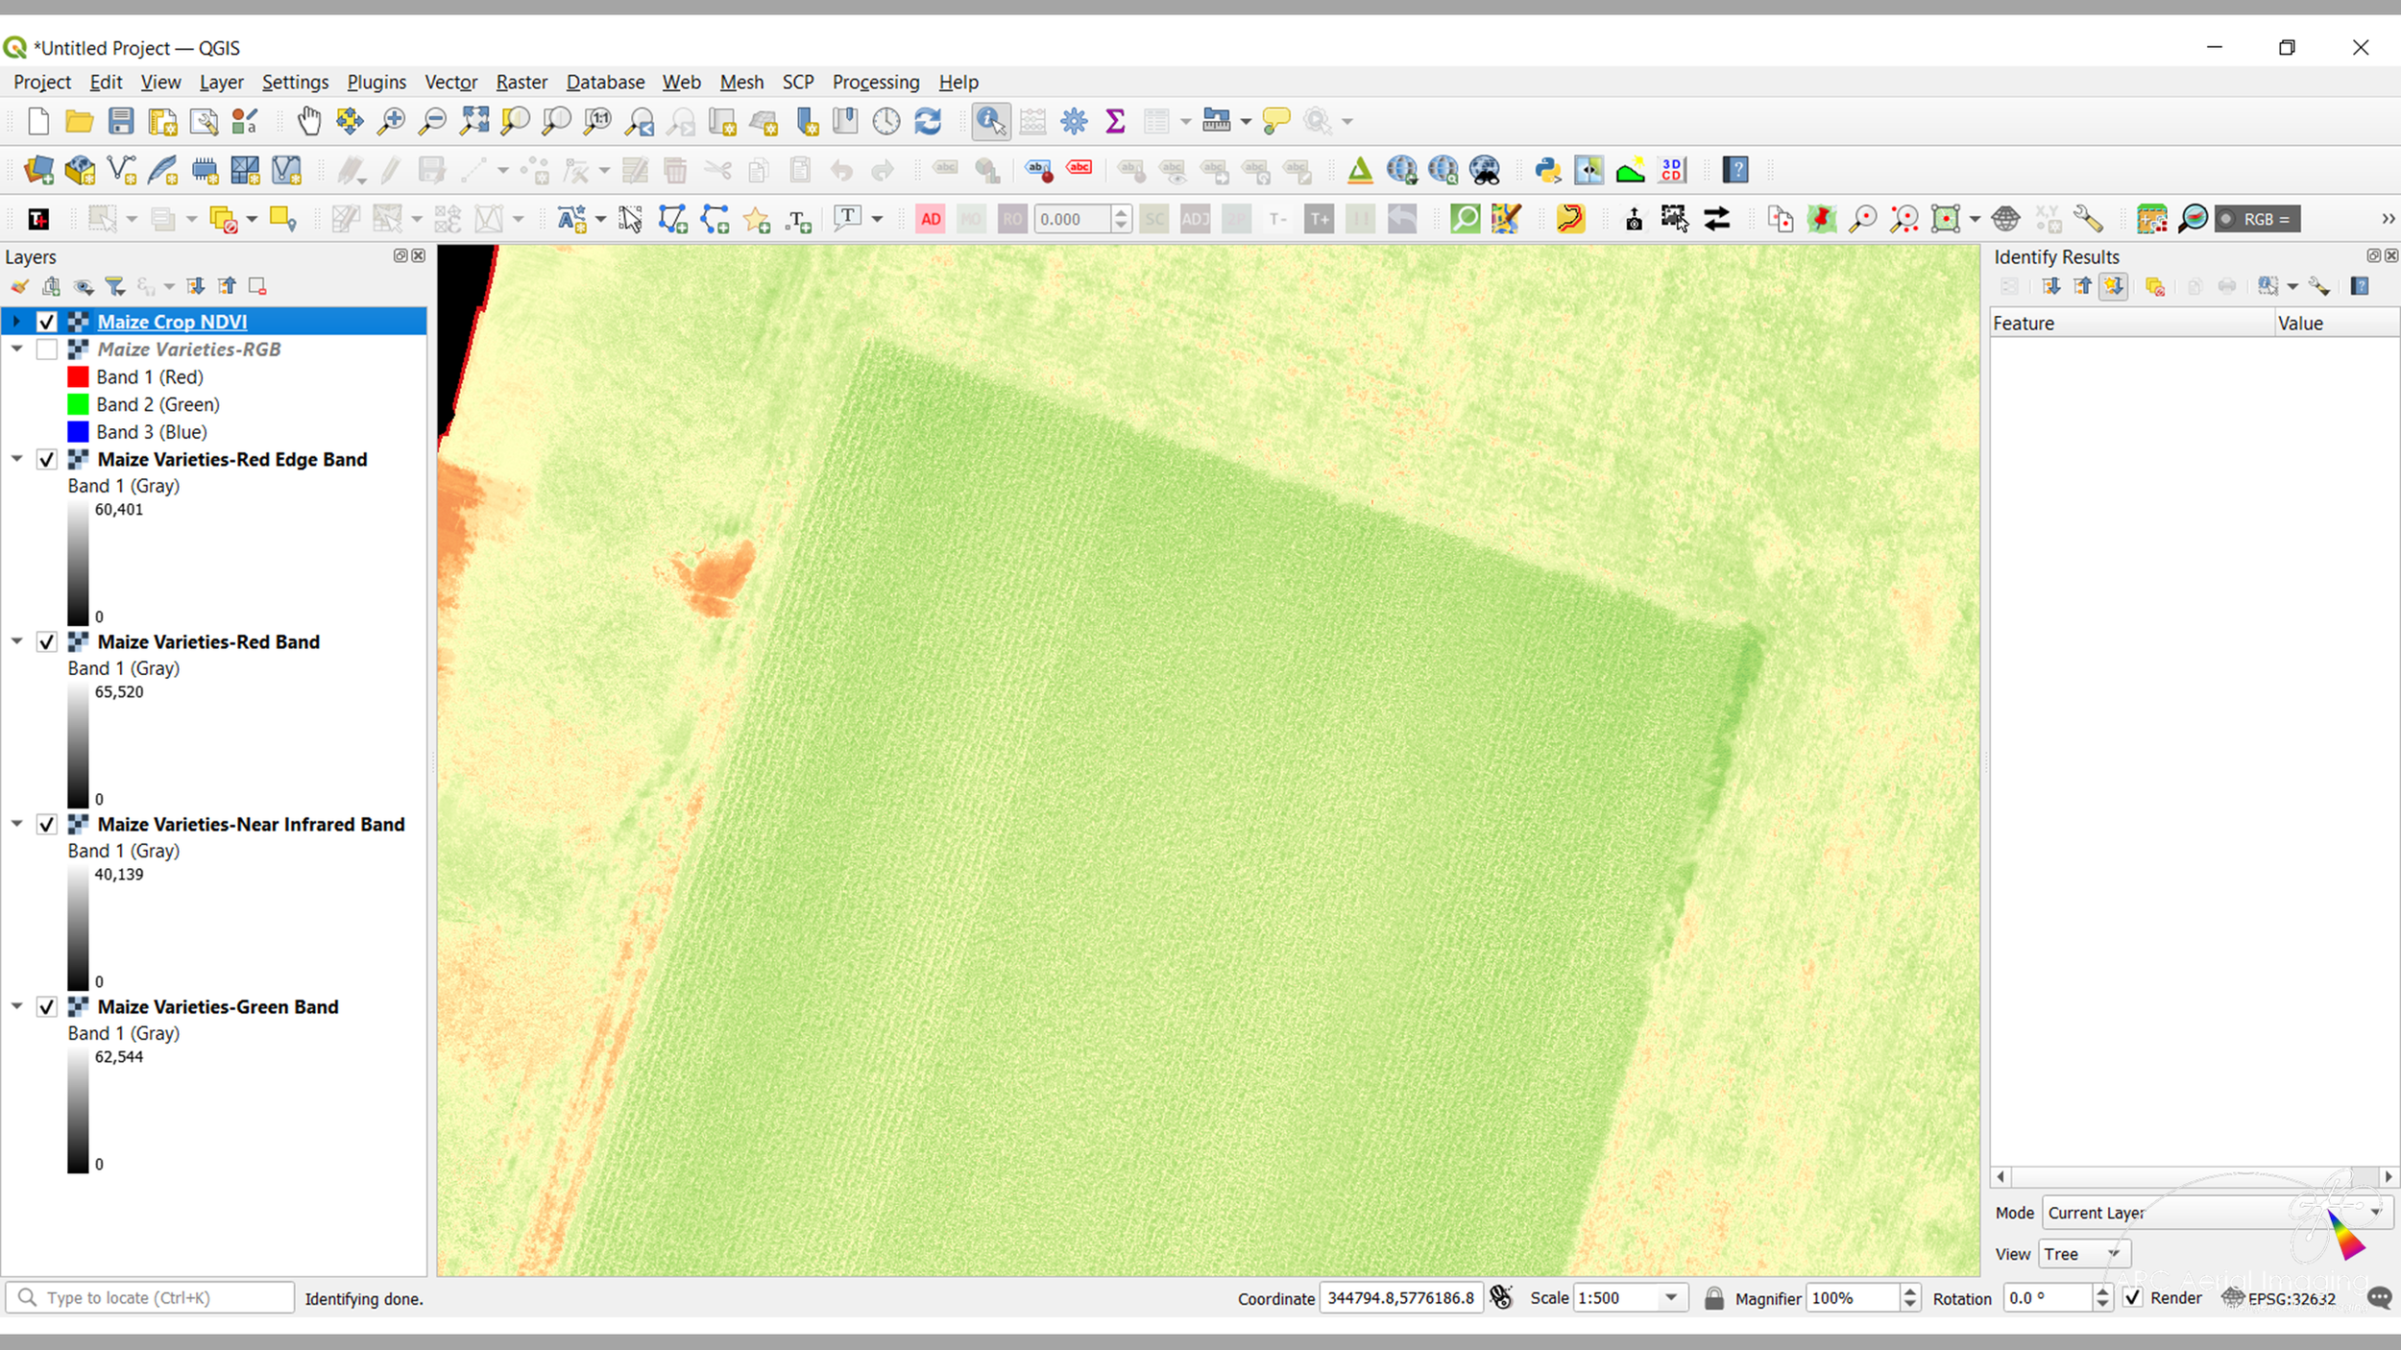Select the Maize Varieties-Red Band layer
The width and height of the screenshot is (2401, 1350).
point(208,642)
